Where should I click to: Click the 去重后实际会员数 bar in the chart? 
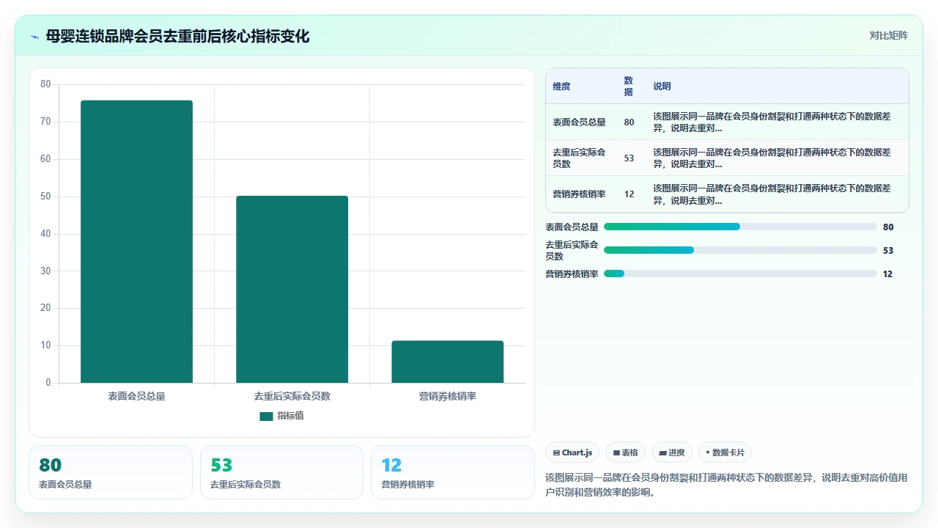tap(292, 289)
